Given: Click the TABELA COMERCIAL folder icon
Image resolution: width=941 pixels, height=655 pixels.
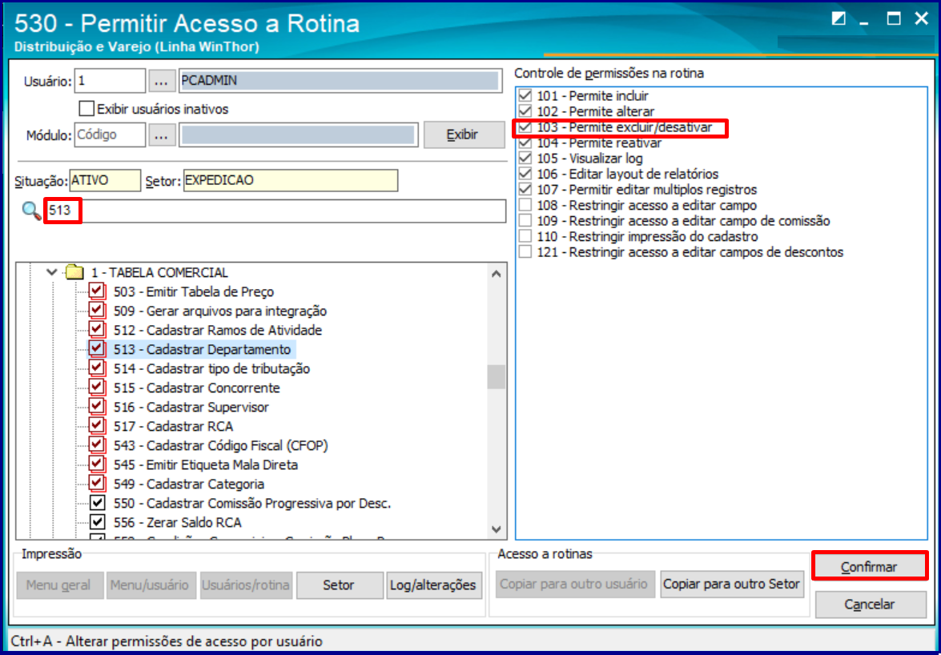Looking at the screenshot, I should point(74,273).
